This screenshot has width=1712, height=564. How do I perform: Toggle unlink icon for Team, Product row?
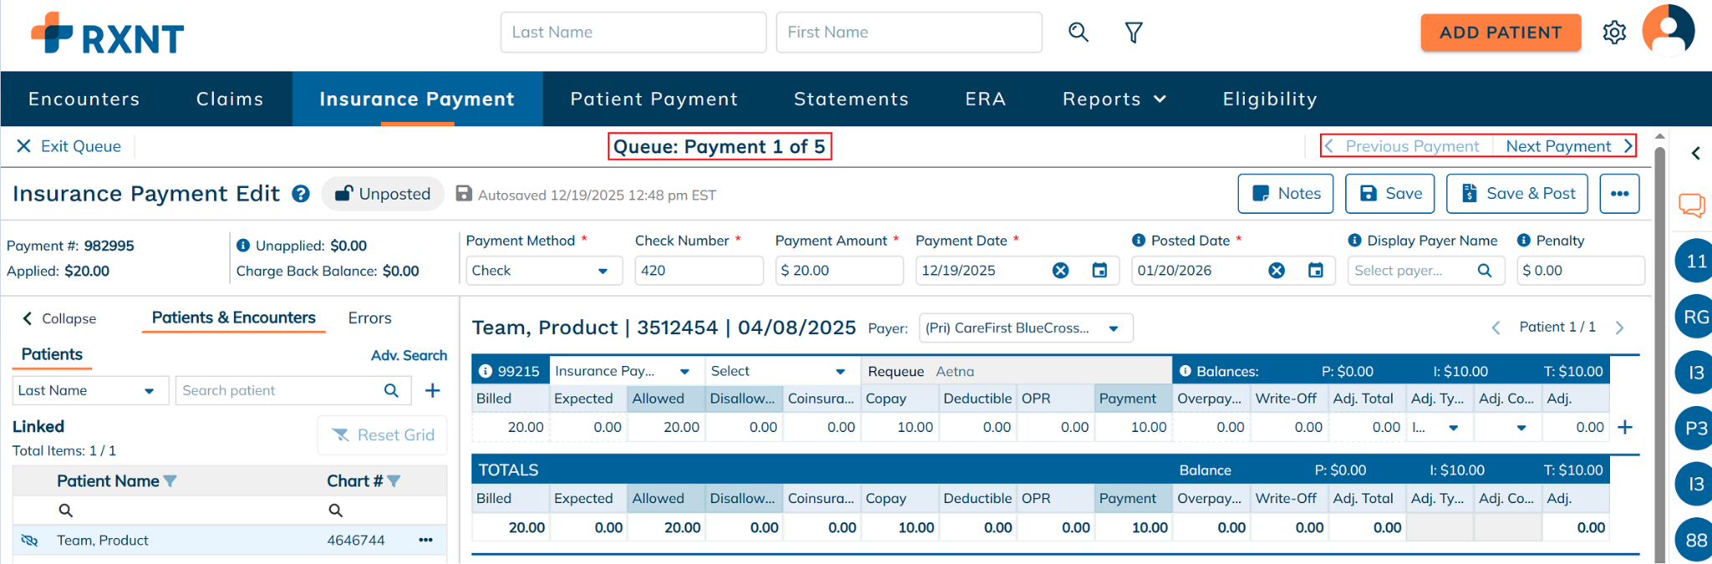29,541
